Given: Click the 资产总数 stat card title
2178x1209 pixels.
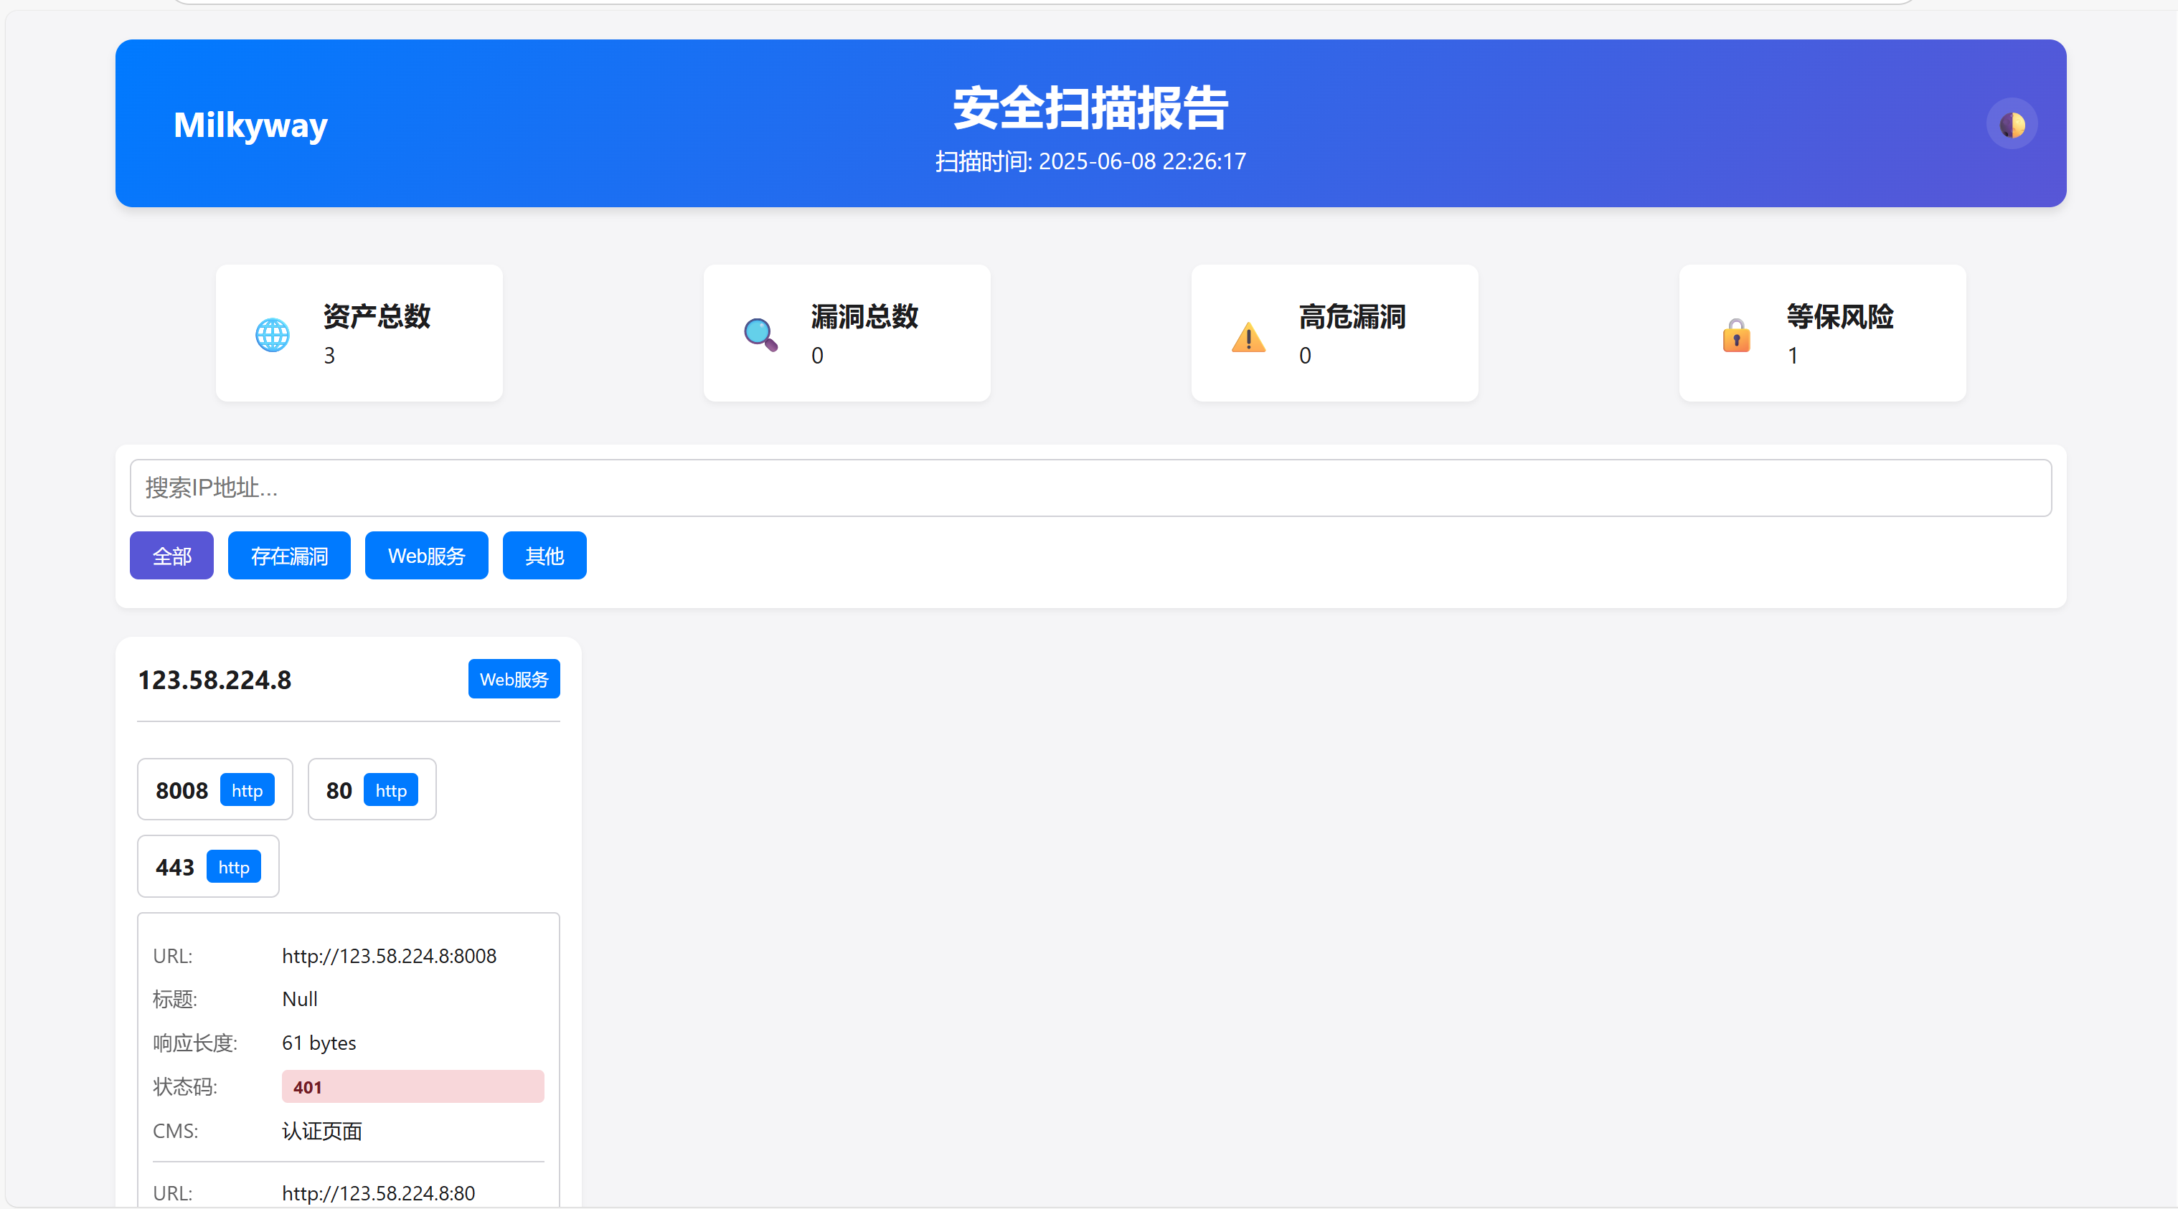Looking at the screenshot, I should click(x=376, y=316).
